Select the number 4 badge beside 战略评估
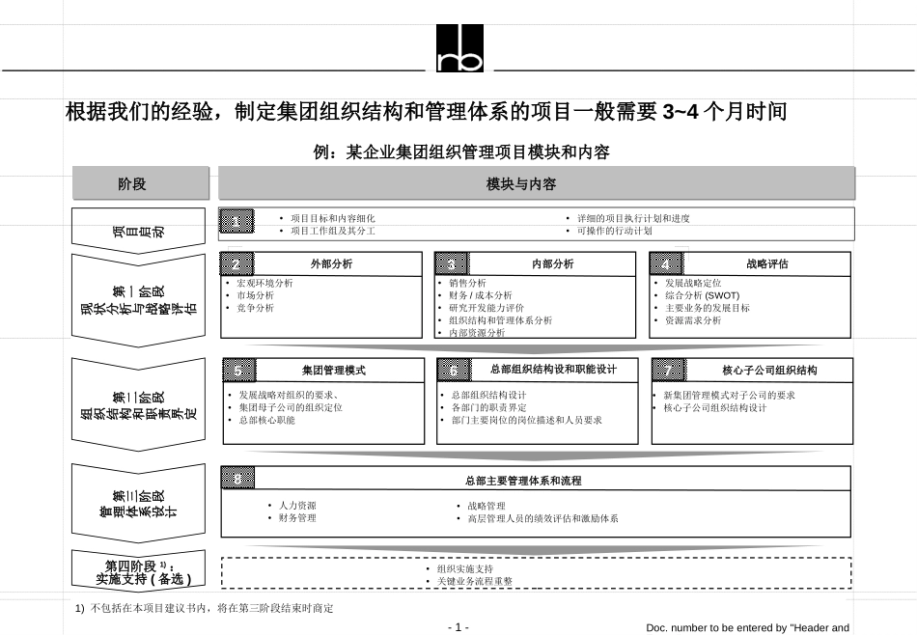The image size is (917, 635). [666, 264]
